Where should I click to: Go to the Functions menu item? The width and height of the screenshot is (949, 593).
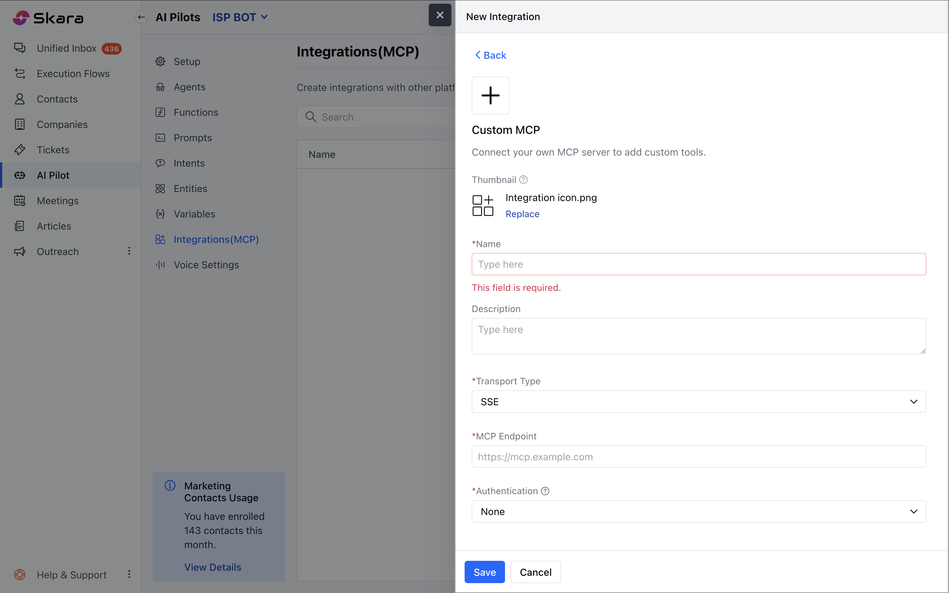[x=196, y=112]
